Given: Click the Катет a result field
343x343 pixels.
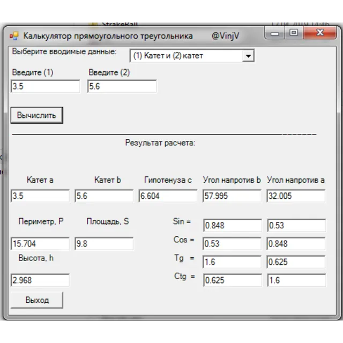Looking at the screenshot, I should coord(40,196).
